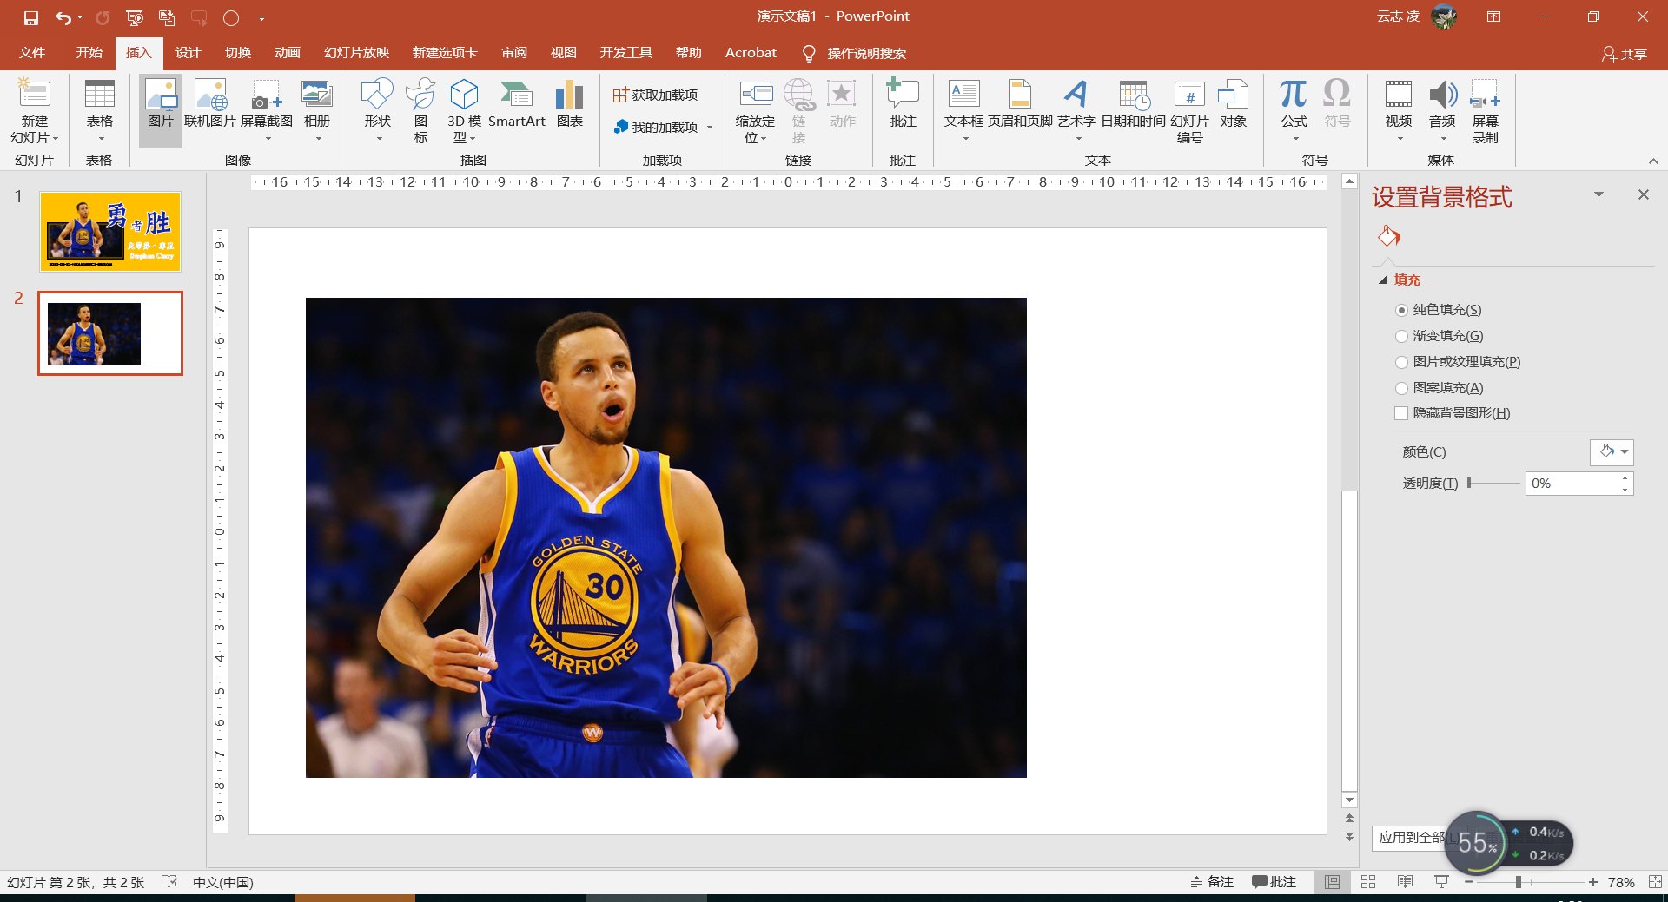Viewport: 1668px width, 902px height.
Task: Toggle Notes (备注) pane in status bar
Action: click(x=1212, y=882)
